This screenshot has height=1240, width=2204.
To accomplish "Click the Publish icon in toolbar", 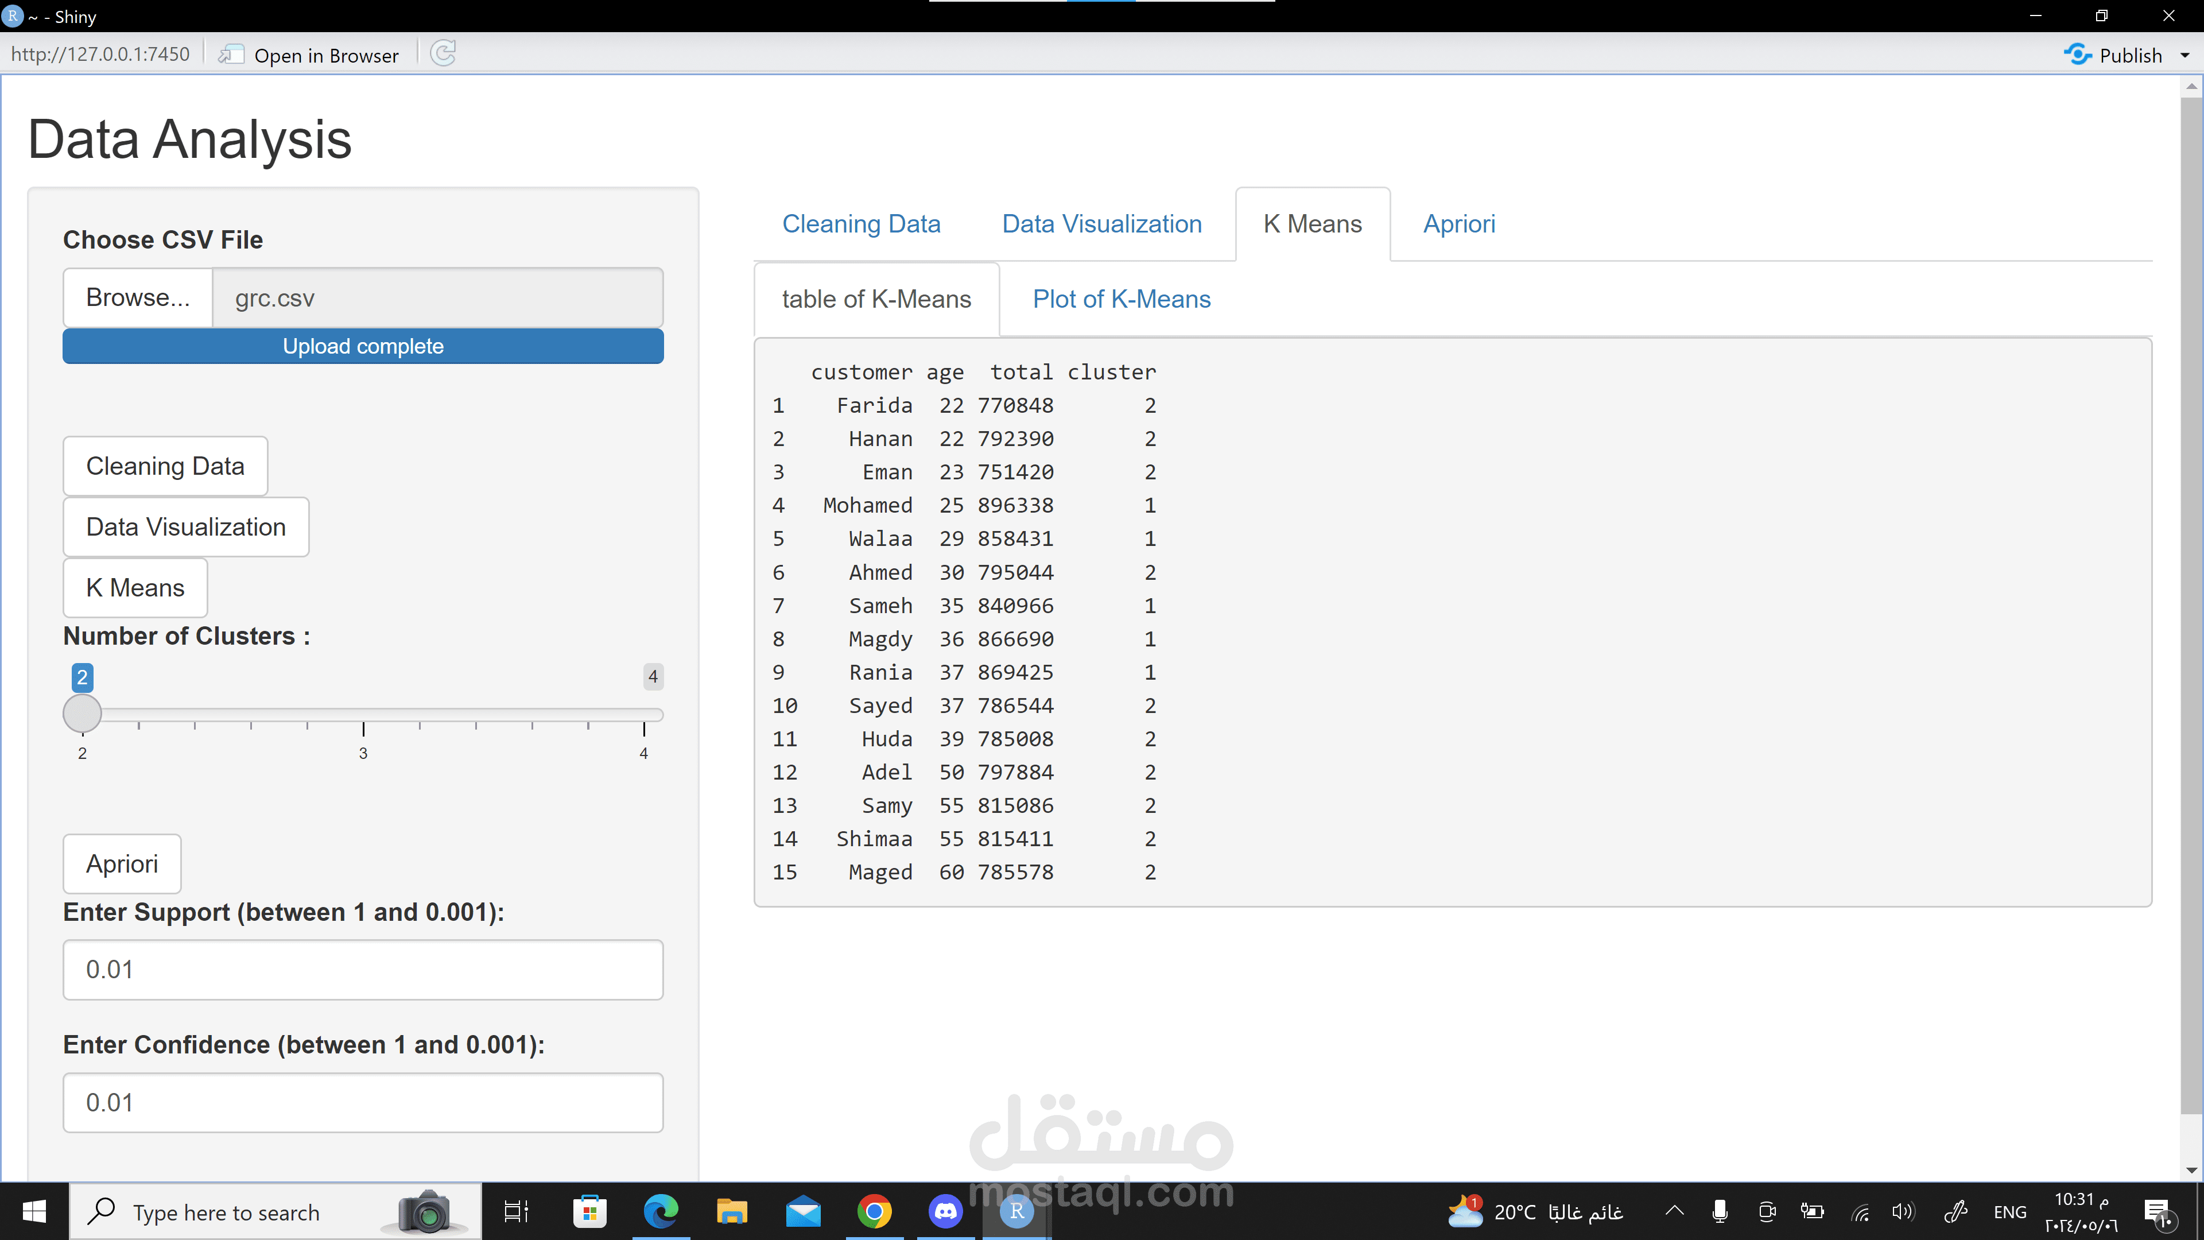I will pos(2077,55).
